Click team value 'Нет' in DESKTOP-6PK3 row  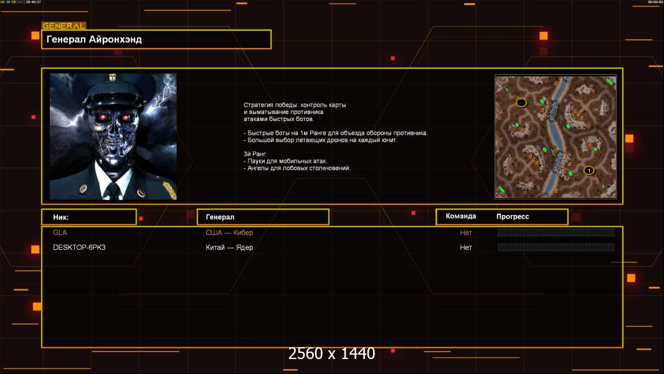point(466,247)
